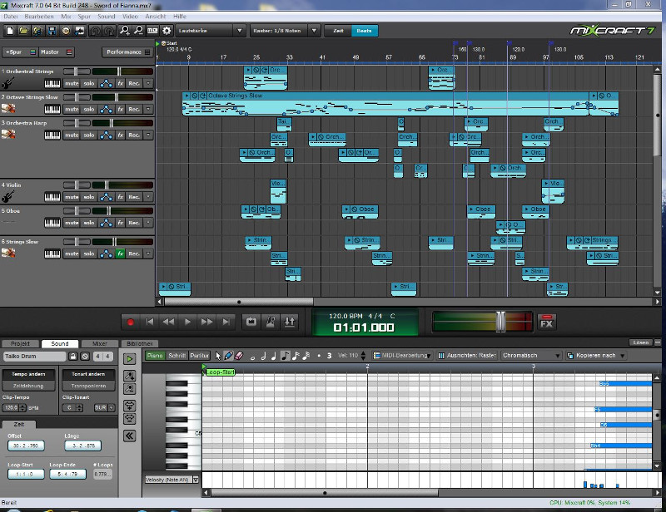Switch to the Projekt tab
The image size is (666, 512).
tap(20, 343)
